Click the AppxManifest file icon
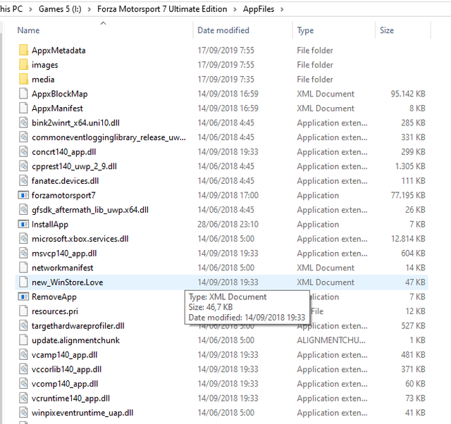Image resolution: width=451 pixels, height=424 pixels. 23,108
